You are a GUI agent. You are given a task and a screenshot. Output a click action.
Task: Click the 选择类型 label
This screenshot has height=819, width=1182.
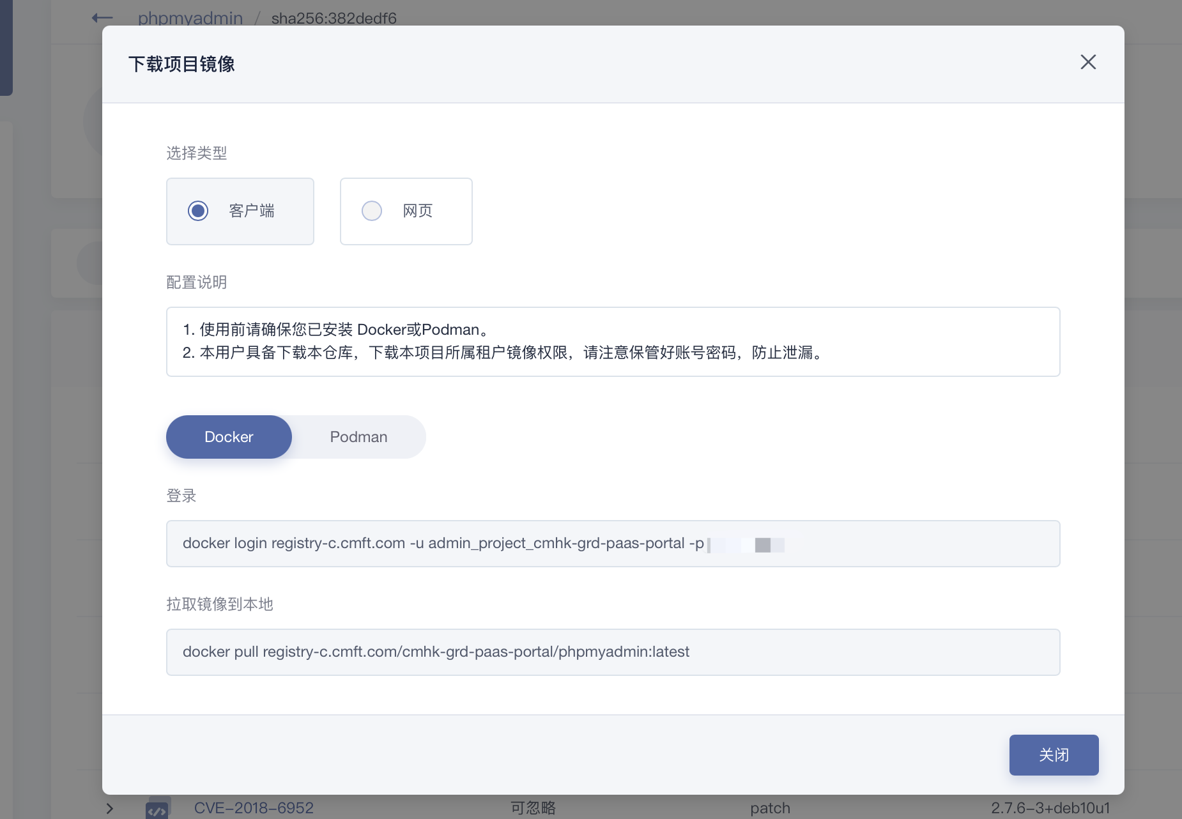click(197, 153)
